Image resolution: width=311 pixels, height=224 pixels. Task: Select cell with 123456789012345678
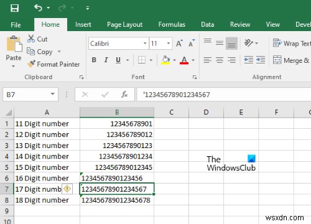pyautogui.click(x=117, y=200)
